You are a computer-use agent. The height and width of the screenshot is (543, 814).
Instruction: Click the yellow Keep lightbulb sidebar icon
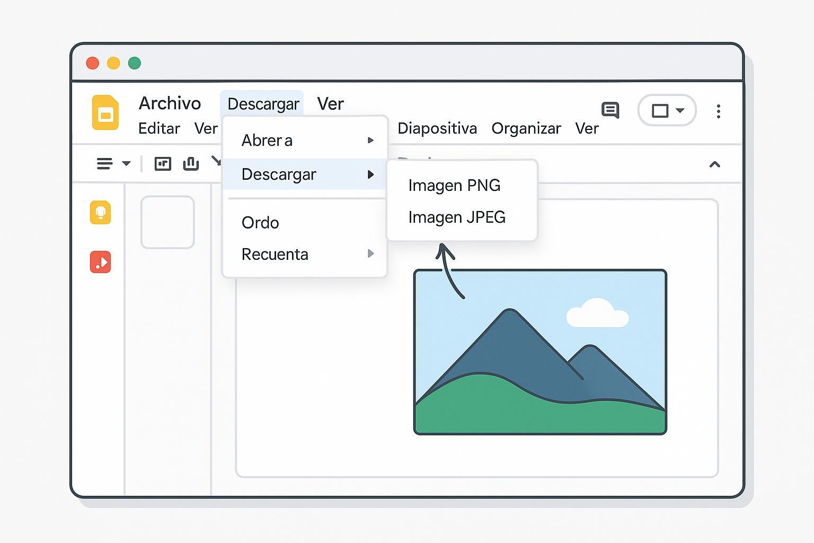(100, 213)
